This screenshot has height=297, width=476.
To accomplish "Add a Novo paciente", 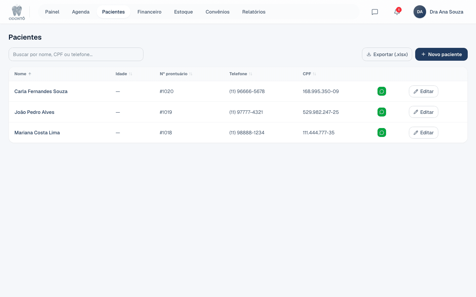I will click(441, 54).
